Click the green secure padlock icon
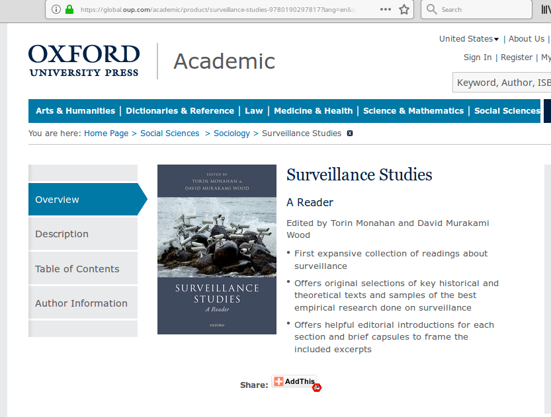Viewport: 551px width, 417px height. 69,9
